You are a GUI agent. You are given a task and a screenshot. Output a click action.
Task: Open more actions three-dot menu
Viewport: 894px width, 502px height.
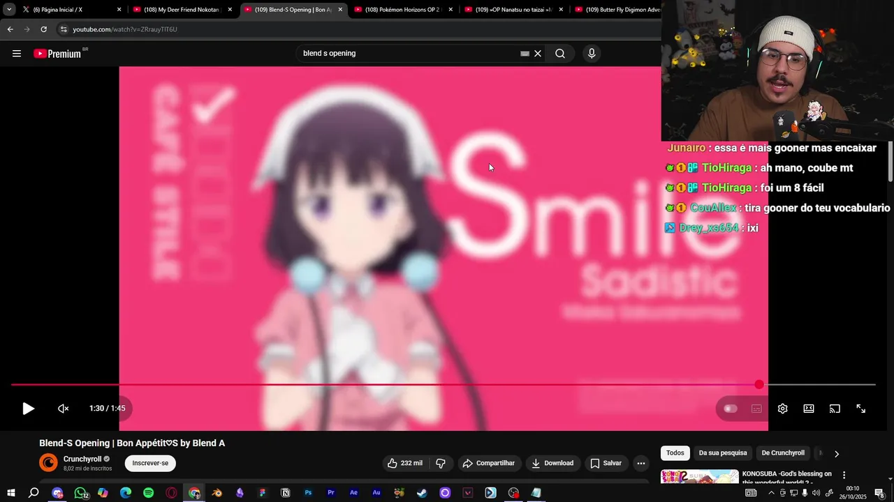[x=641, y=463]
